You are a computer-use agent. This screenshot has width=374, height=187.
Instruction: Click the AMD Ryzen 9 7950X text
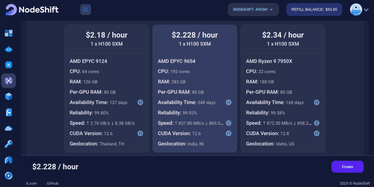coord(269,61)
